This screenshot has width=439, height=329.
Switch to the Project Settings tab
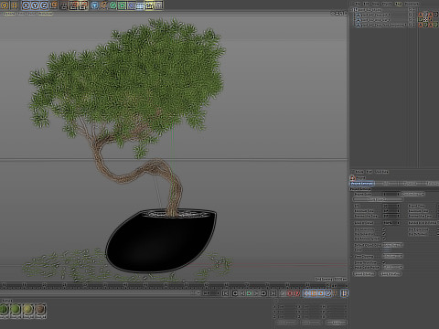[x=362, y=184]
